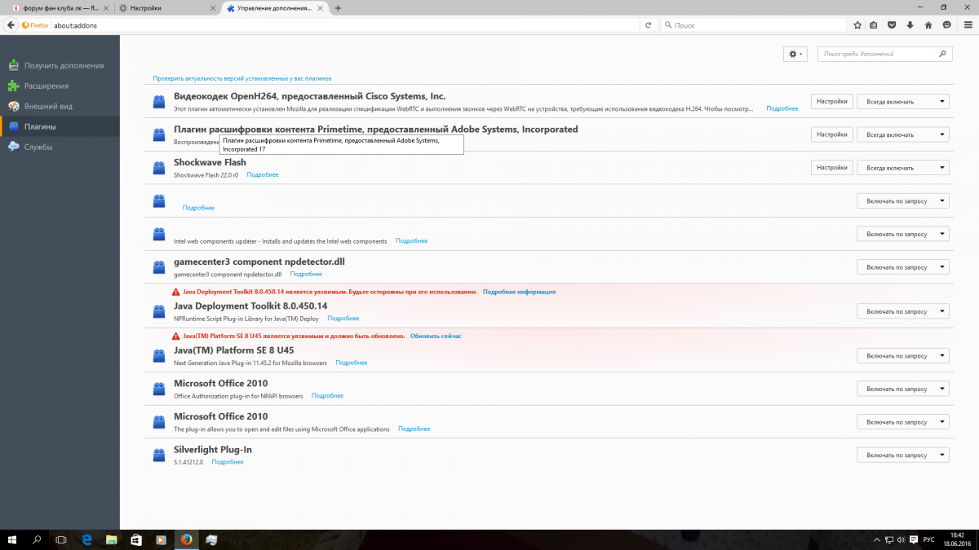Image resolution: width=979 pixels, height=550 pixels.
Task: Open File Explorer from the taskbar
Action: tap(111, 539)
